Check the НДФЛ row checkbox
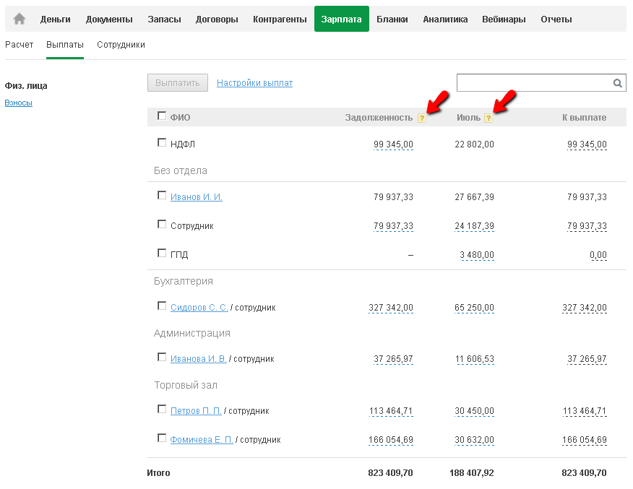This screenshot has height=489, width=633. pos(162,143)
